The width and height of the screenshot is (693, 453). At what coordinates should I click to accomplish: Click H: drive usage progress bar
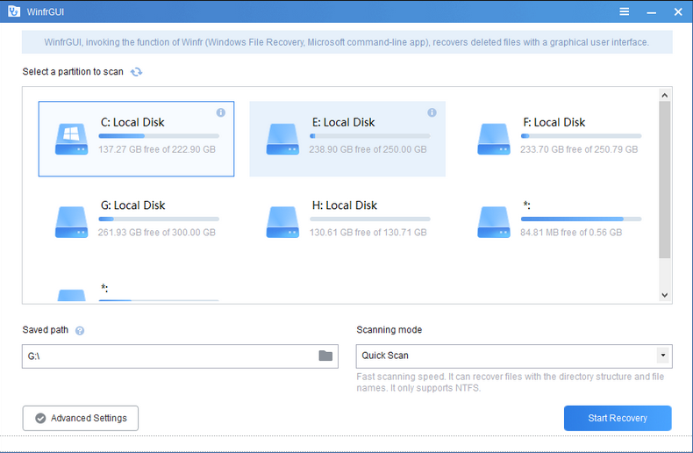tap(370, 219)
